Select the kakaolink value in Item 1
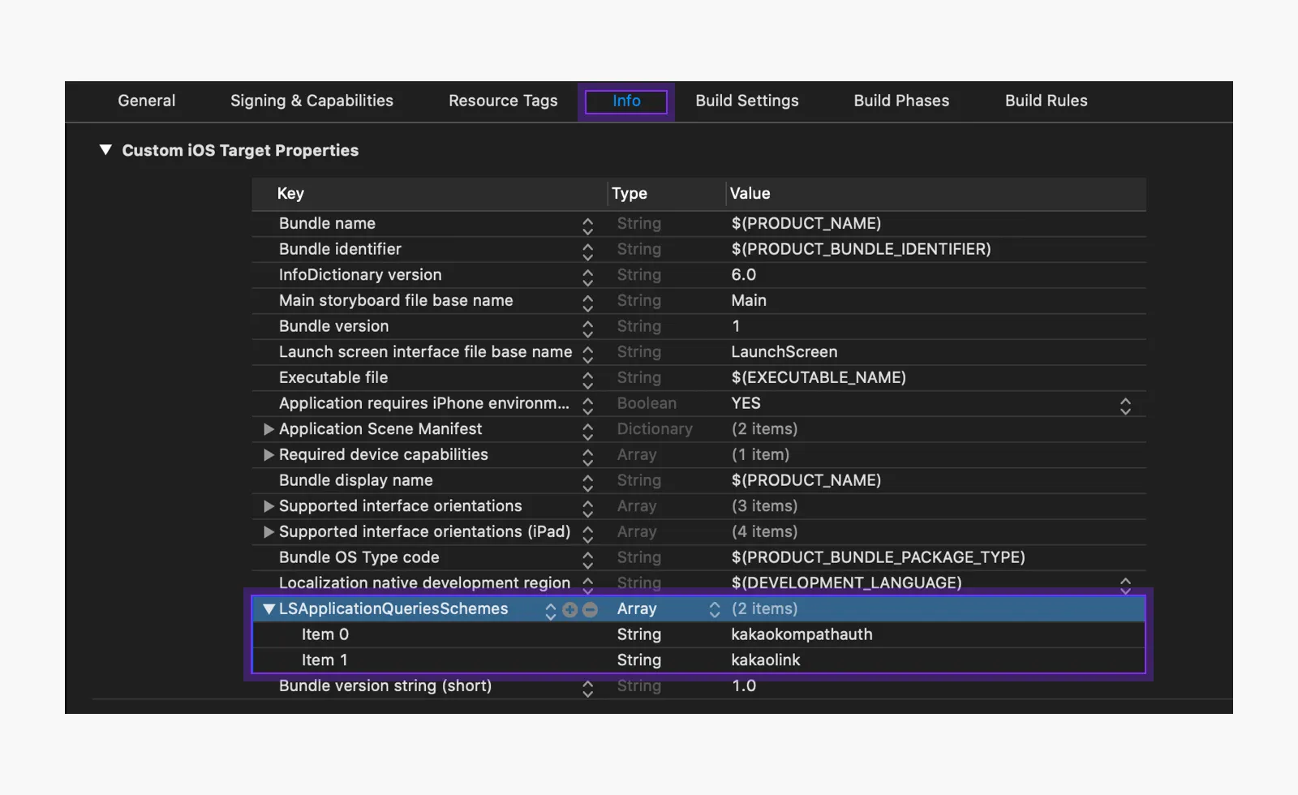This screenshot has width=1298, height=795. tap(765, 660)
